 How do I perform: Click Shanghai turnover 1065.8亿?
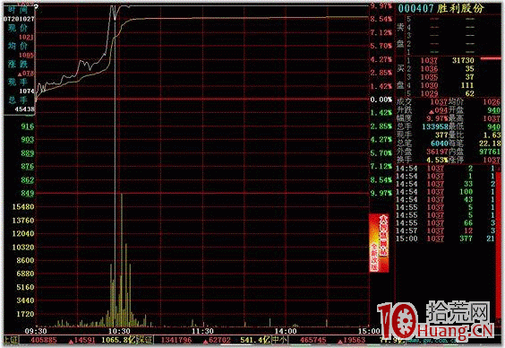[x=118, y=340]
